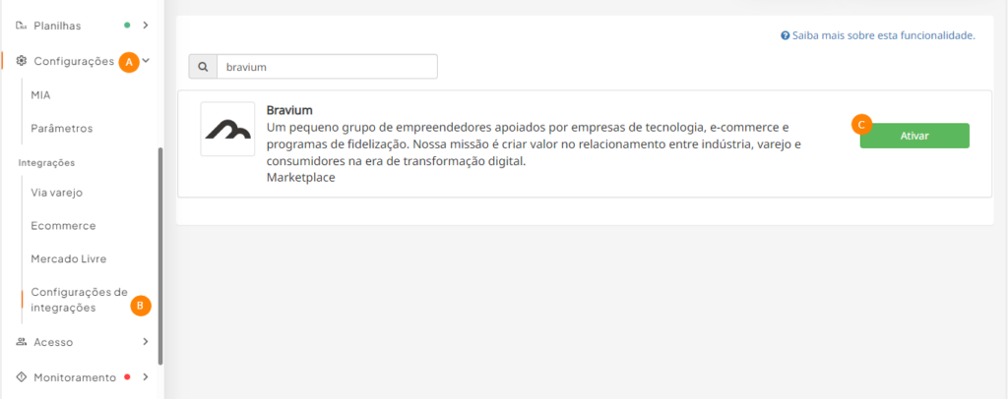Open the Via varejo integration
Viewport: 1008px width, 399px height.
[x=56, y=193]
